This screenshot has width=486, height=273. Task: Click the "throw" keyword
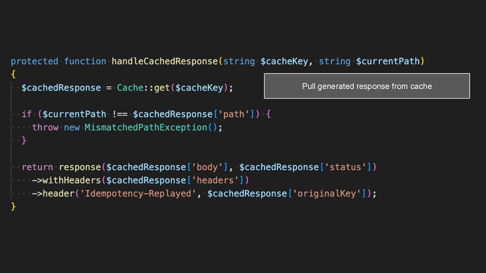tap(45, 127)
